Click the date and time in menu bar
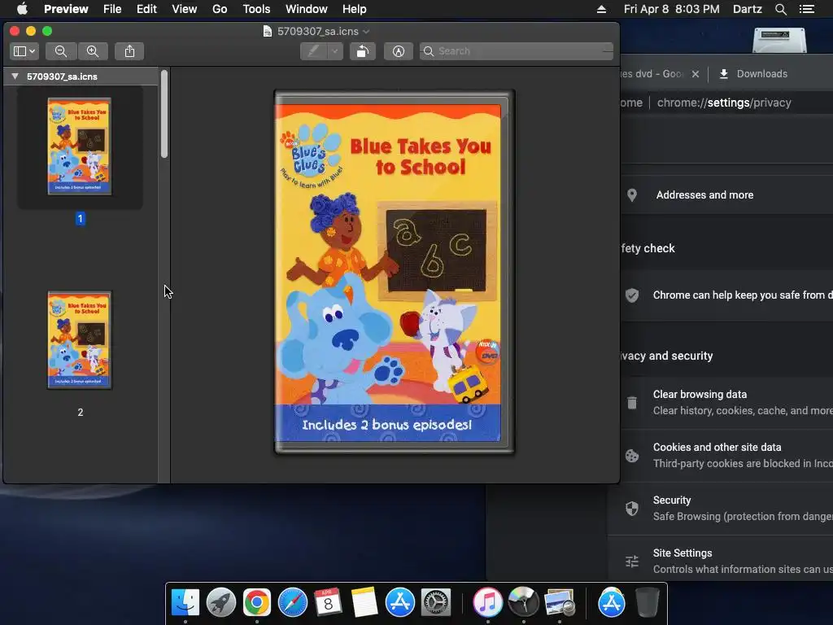 click(x=671, y=9)
